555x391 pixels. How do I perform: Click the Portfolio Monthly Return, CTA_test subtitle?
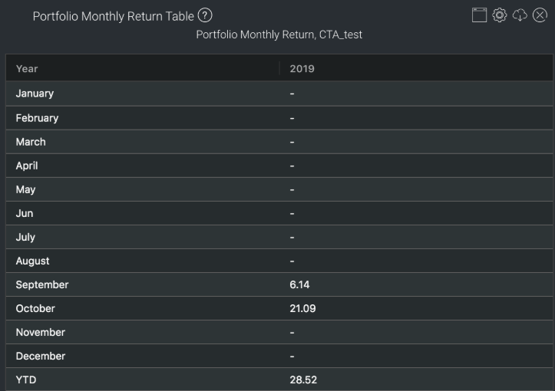pos(279,34)
